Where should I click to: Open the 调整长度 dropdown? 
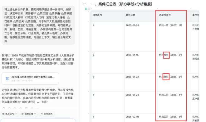(28, 114)
